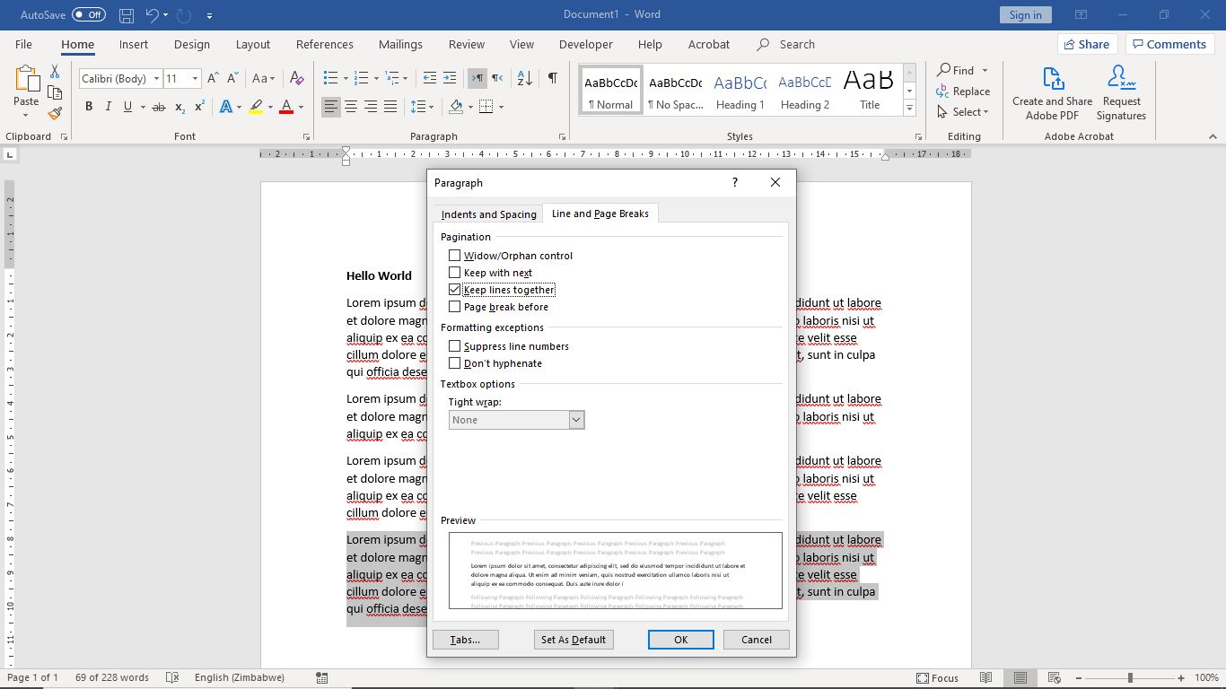Image resolution: width=1226 pixels, height=689 pixels.
Task: Click Cancel in Paragraph dialog
Action: [x=757, y=640]
